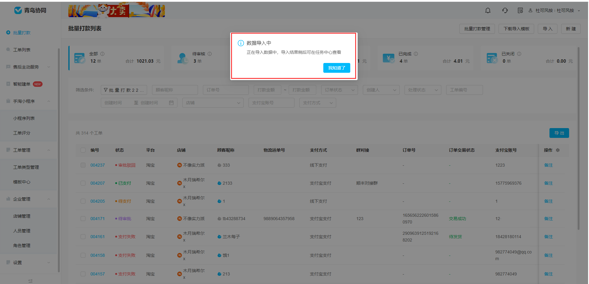Toggle the select-all checkbox in table header

point(83,150)
